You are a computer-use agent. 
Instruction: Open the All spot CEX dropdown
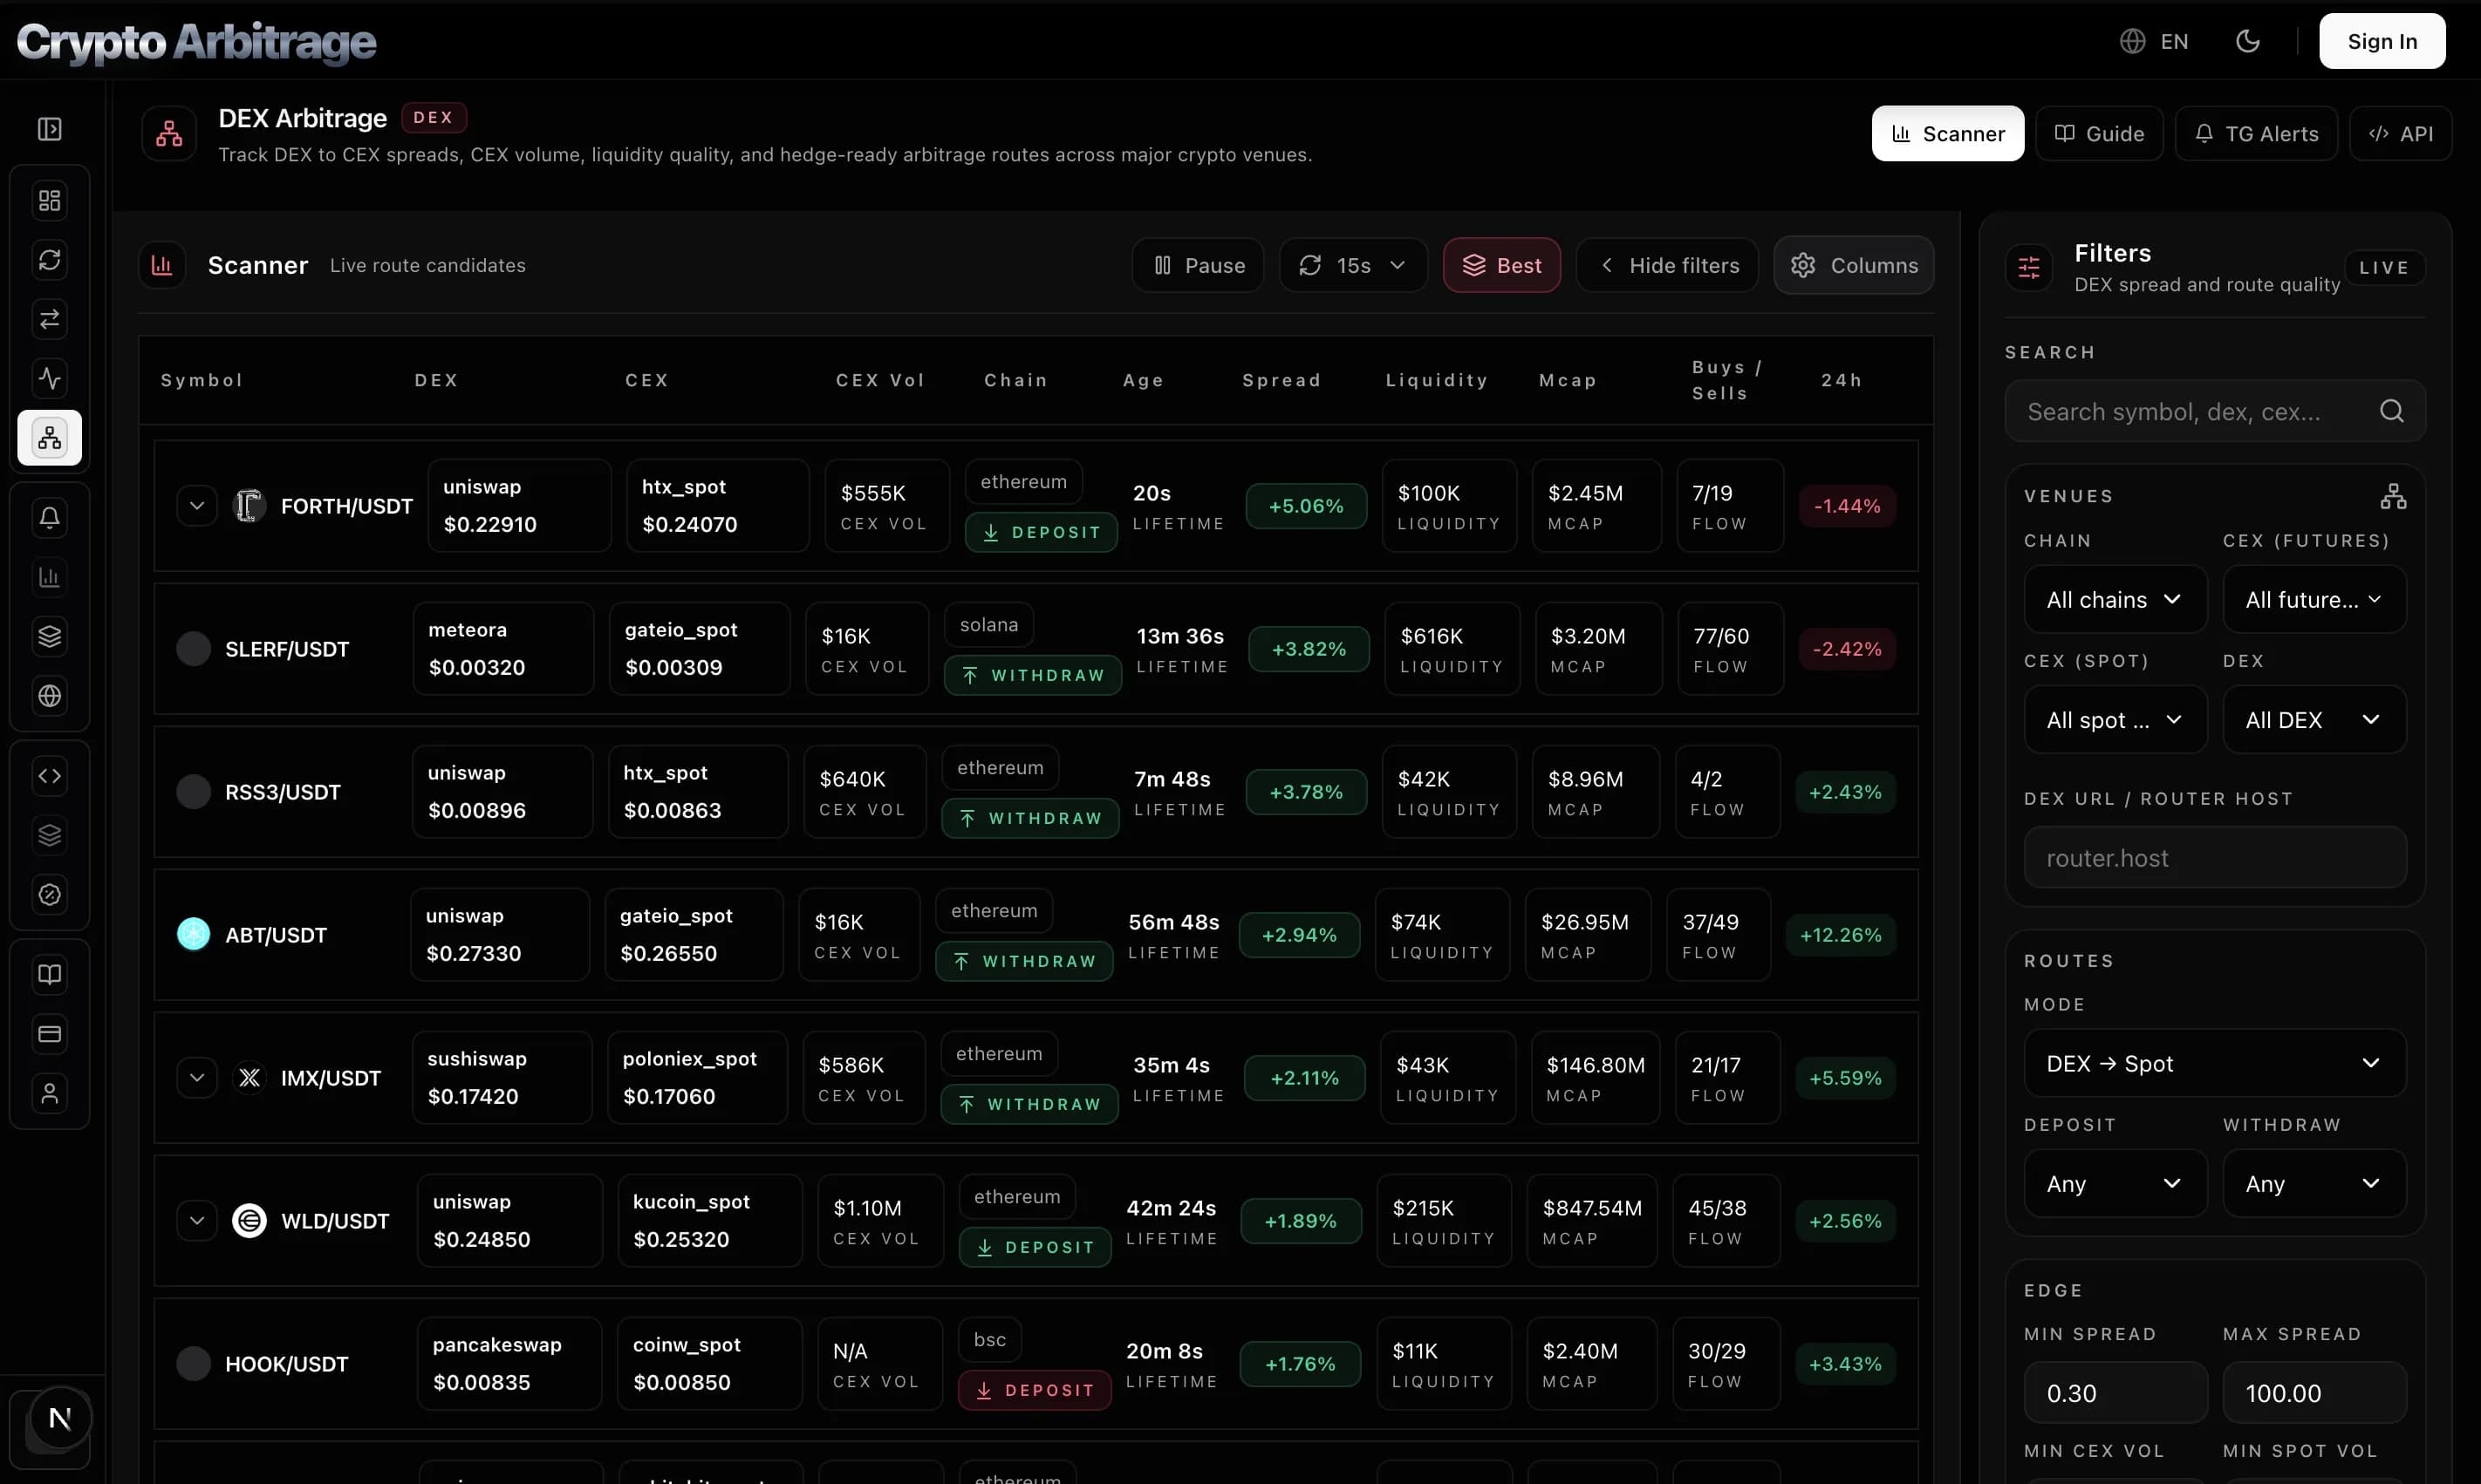click(2115, 719)
